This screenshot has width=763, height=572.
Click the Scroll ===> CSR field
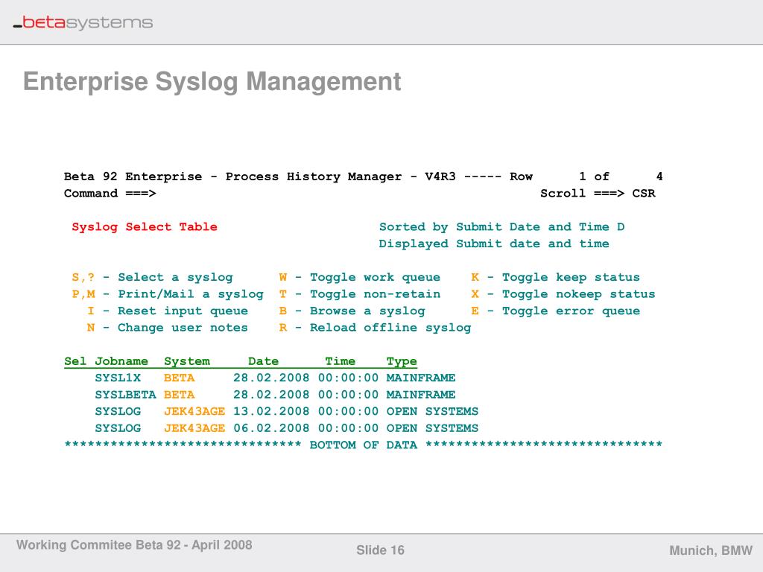pos(598,193)
